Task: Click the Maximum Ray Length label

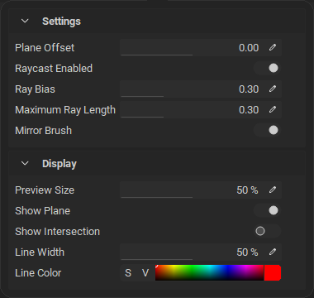Action: point(65,110)
